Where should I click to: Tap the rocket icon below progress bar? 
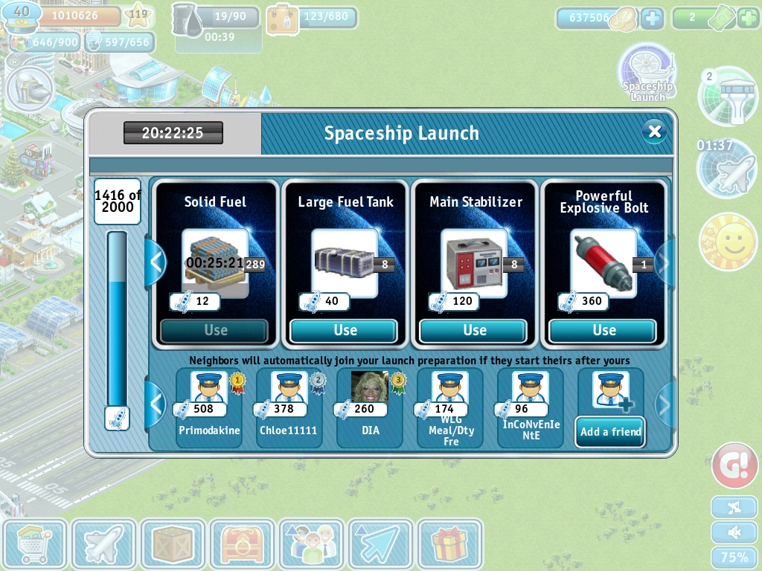click(x=117, y=419)
